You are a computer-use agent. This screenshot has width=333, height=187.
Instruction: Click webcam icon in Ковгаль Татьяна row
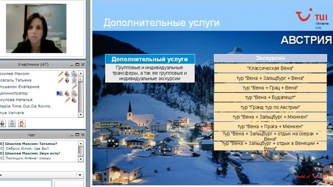(74, 81)
